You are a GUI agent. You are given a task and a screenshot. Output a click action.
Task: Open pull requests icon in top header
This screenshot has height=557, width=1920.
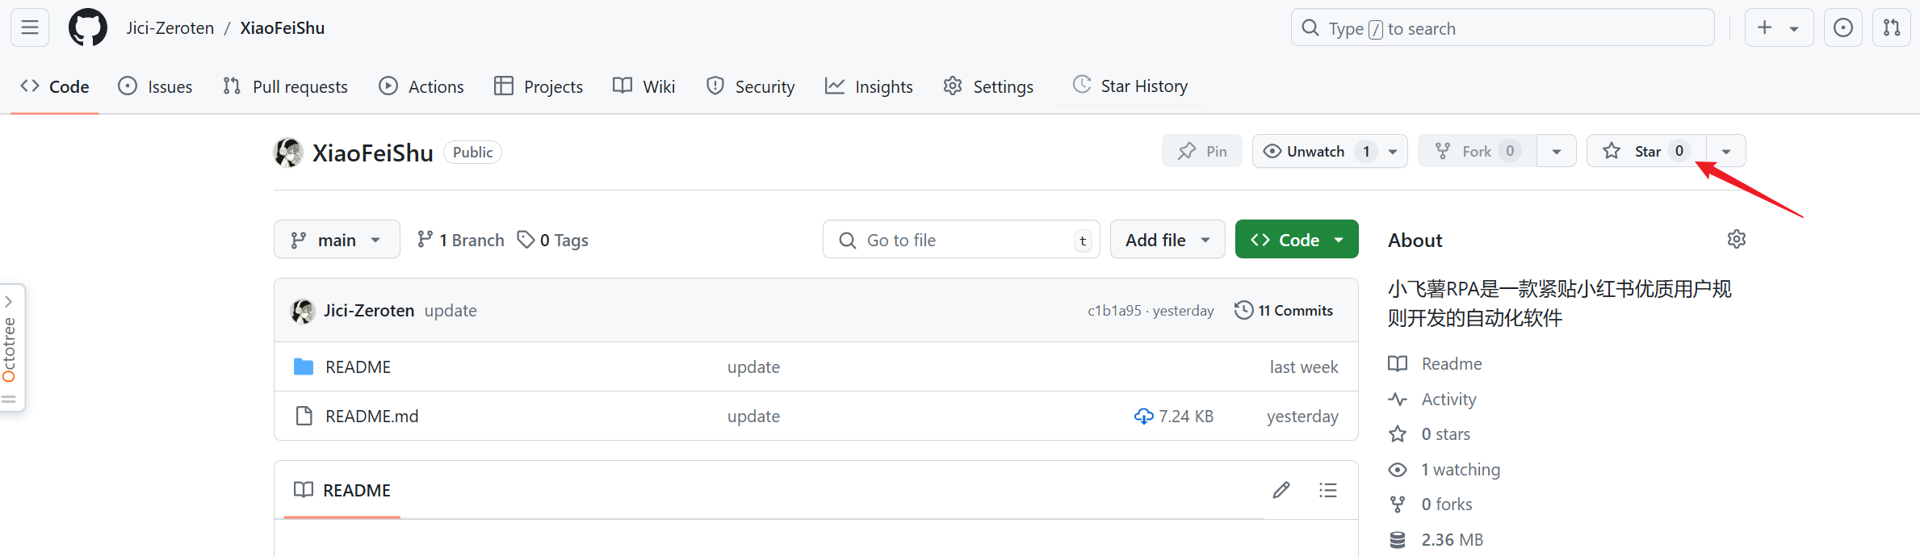coord(1892,27)
